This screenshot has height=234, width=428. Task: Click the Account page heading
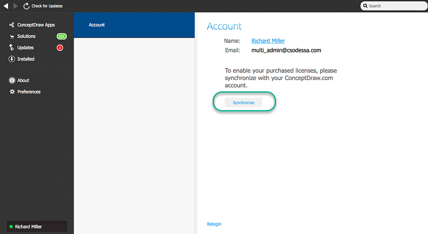click(224, 26)
